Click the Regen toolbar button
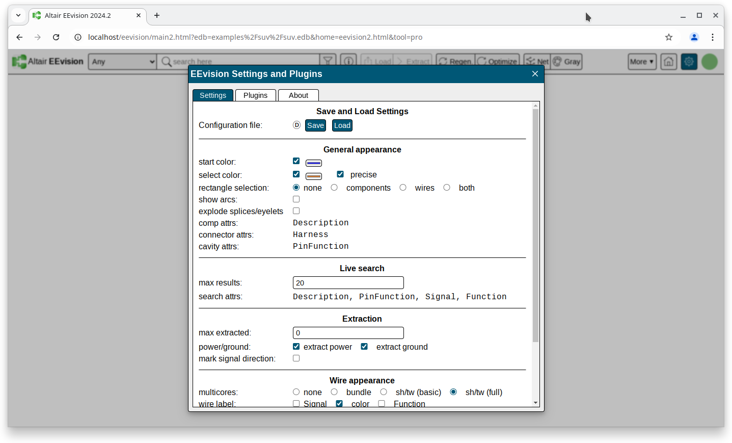The image size is (732, 443). [455, 62]
